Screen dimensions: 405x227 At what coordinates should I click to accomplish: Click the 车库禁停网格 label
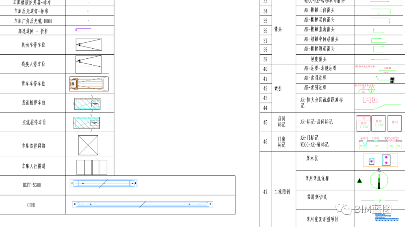pyautogui.click(x=34, y=146)
